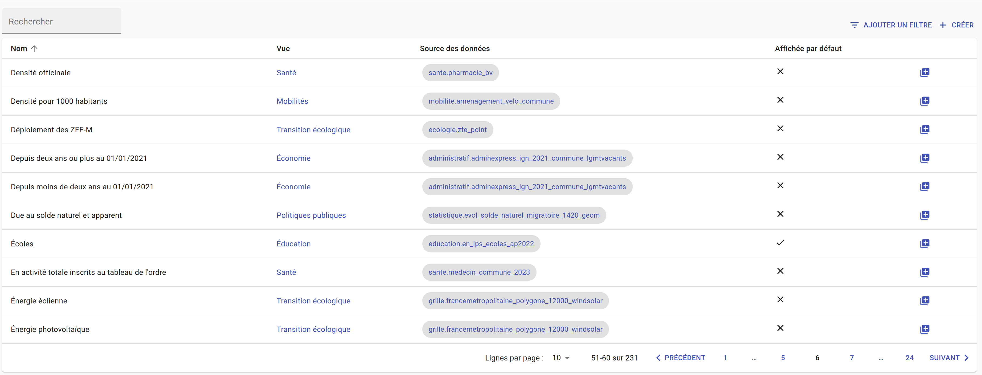
Task: Open education.en_ips_ecoles_ap2022 source chip
Action: click(481, 244)
